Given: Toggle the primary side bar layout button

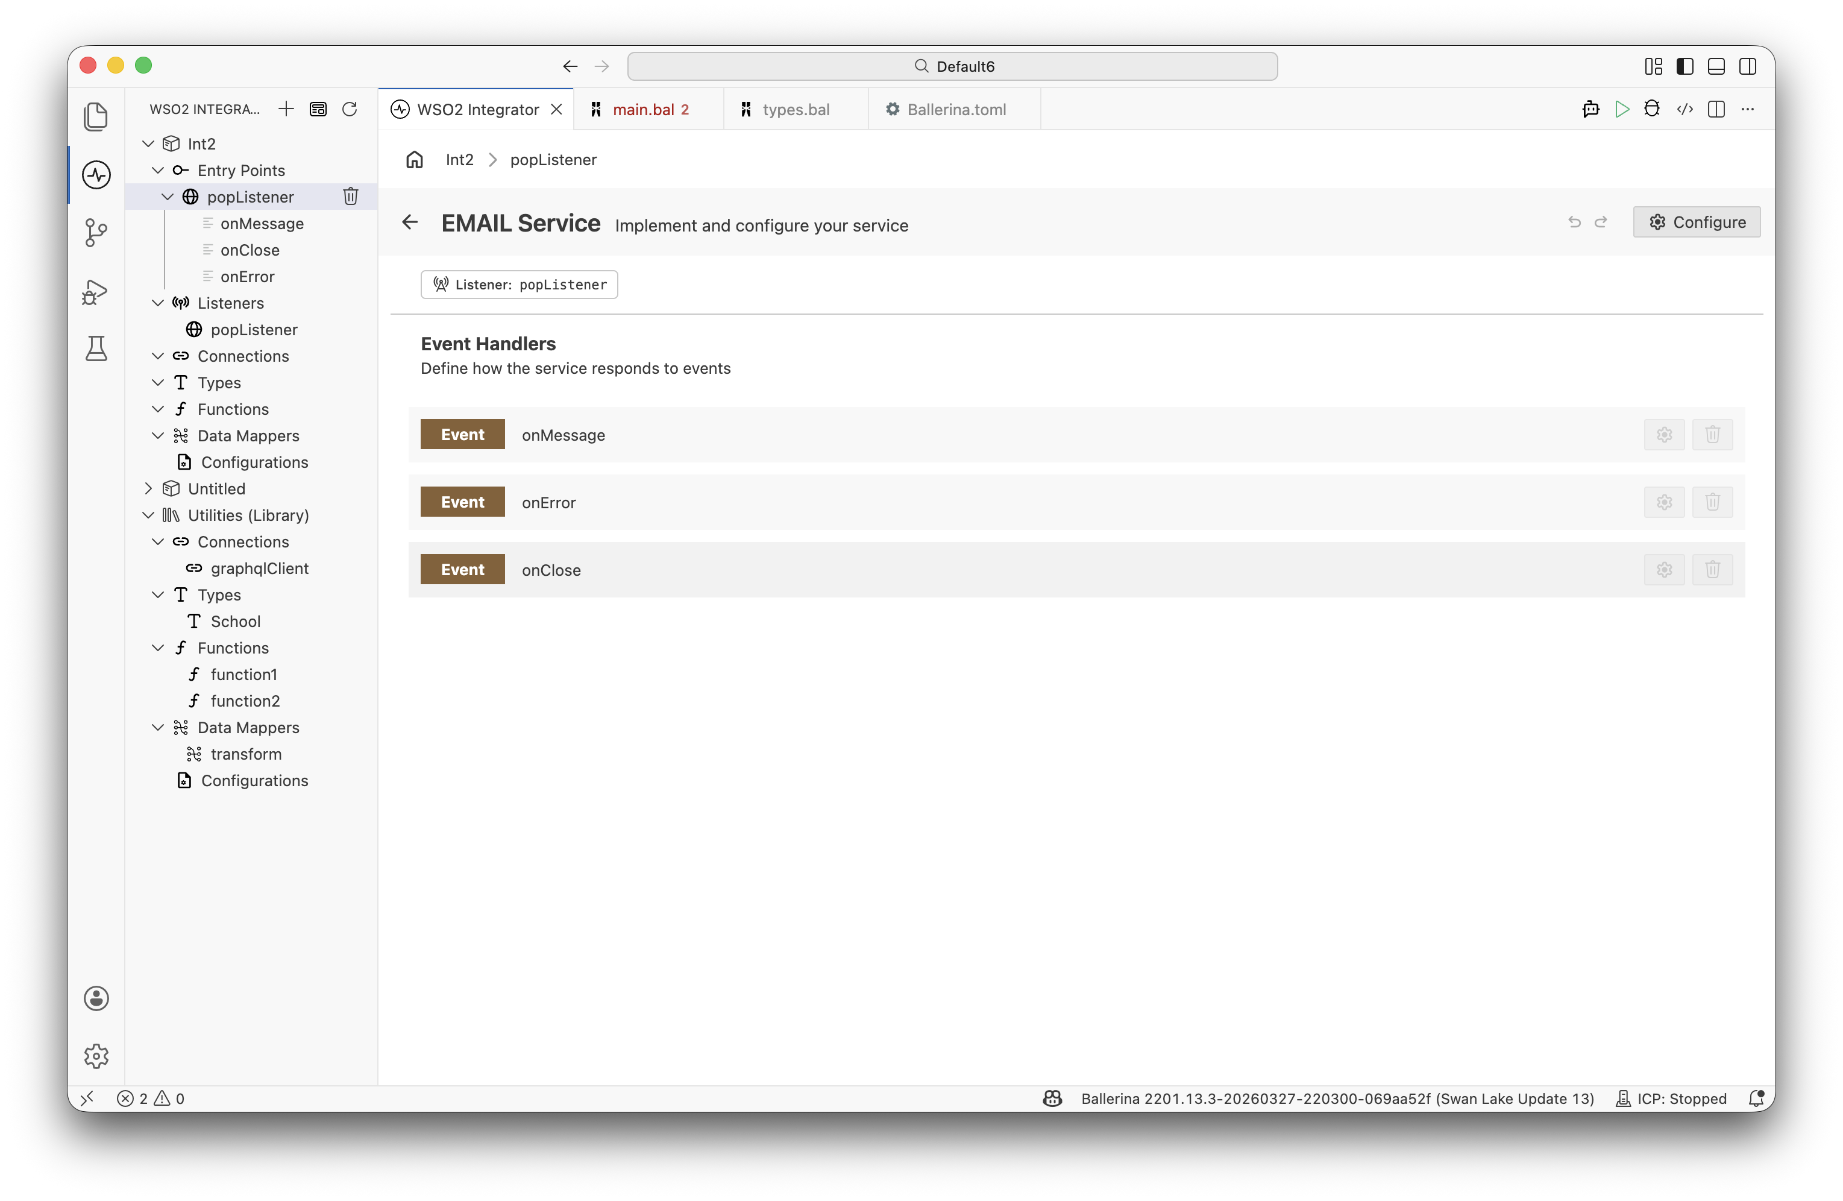Looking at the screenshot, I should pyautogui.click(x=1684, y=67).
